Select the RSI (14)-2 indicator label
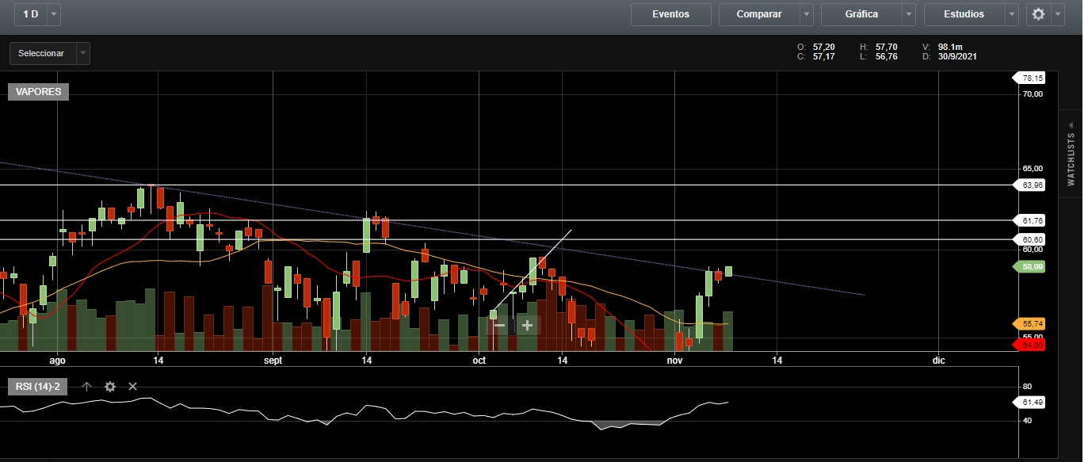Viewport: 1088px width, 462px height. (x=39, y=387)
